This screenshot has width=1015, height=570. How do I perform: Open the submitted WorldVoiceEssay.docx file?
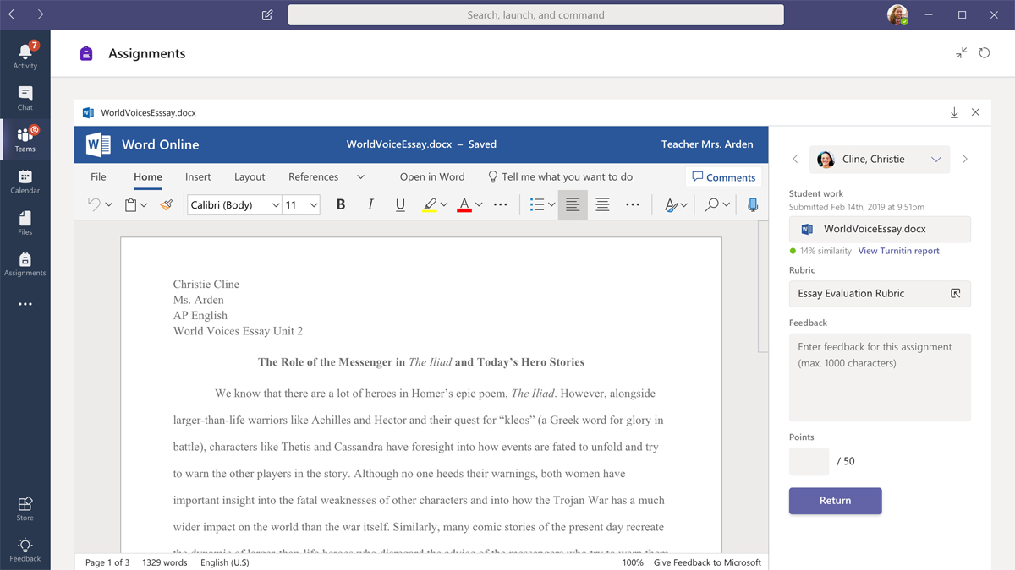click(x=880, y=229)
